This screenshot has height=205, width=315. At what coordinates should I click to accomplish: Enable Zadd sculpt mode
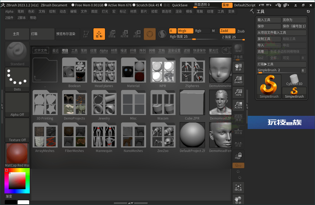[x=227, y=31]
